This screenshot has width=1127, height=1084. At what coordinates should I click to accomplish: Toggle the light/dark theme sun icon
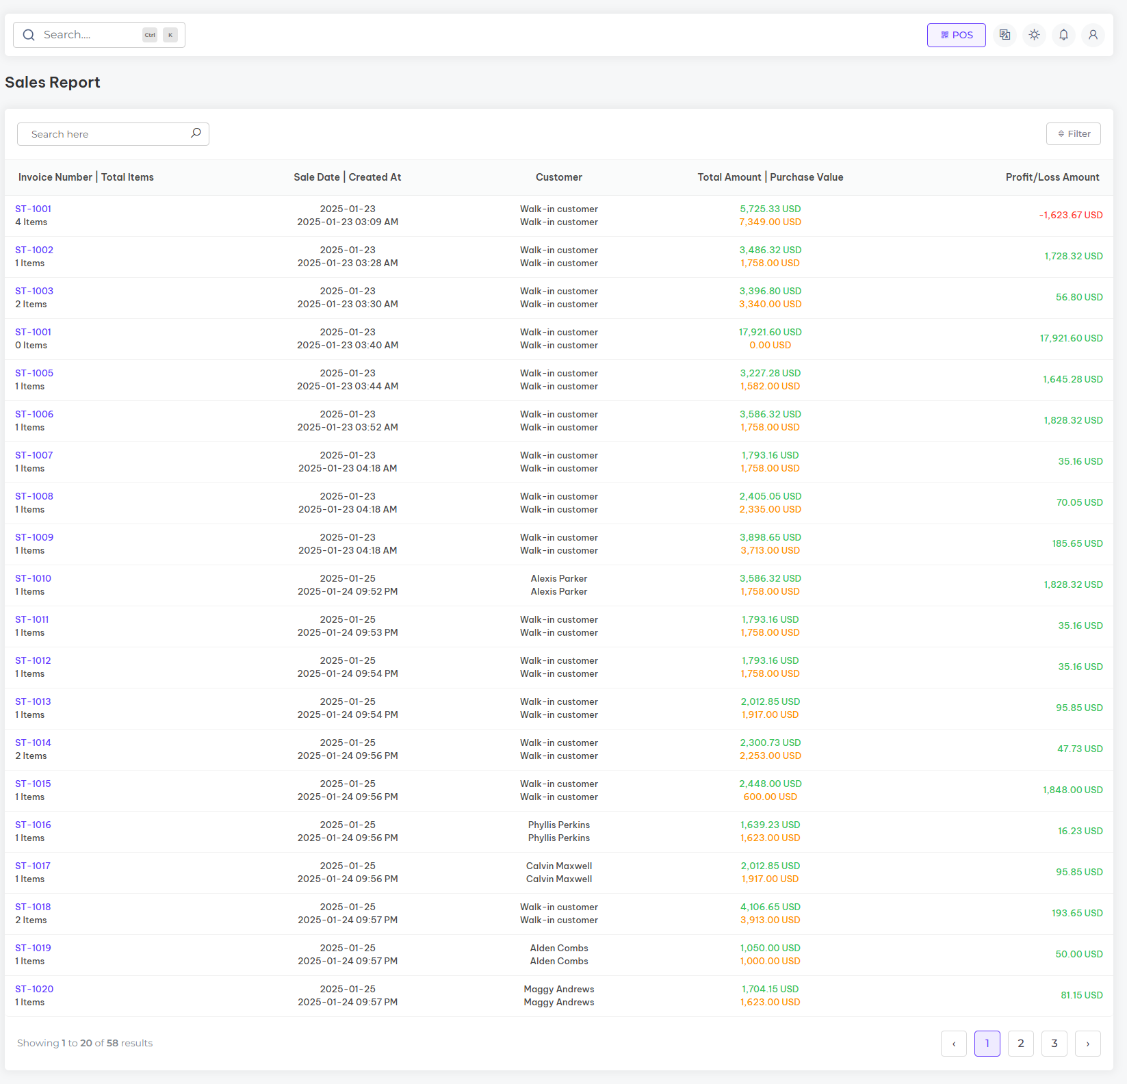tap(1034, 35)
